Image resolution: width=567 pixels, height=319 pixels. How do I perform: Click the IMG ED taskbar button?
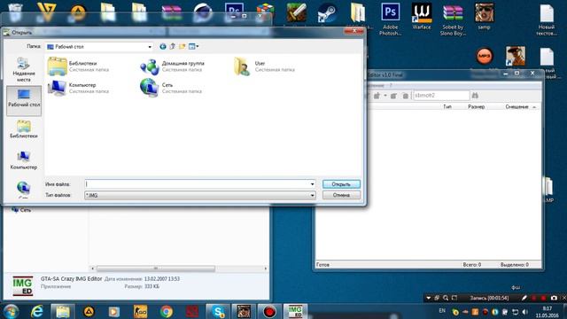(295, 311)
